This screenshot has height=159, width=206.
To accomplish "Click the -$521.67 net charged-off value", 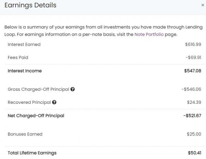I will [x=192, y=115].
